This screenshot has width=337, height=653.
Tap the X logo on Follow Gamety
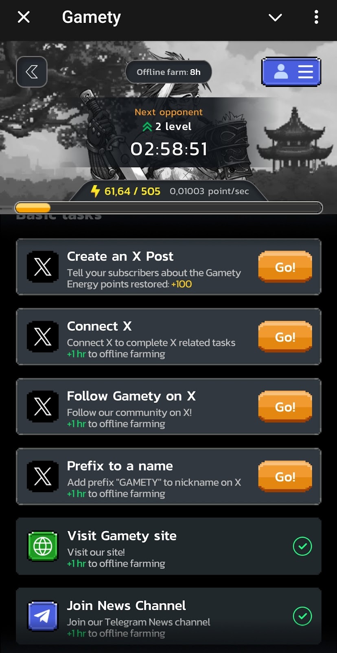click(x=43, y=406)
